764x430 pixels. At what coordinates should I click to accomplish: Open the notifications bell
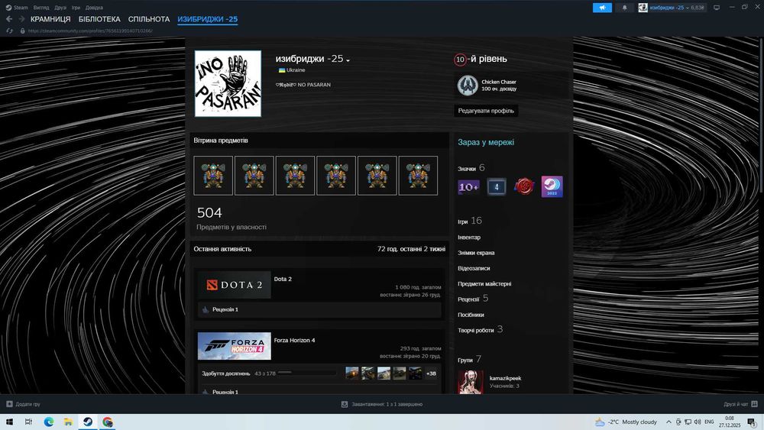(624, 8)
